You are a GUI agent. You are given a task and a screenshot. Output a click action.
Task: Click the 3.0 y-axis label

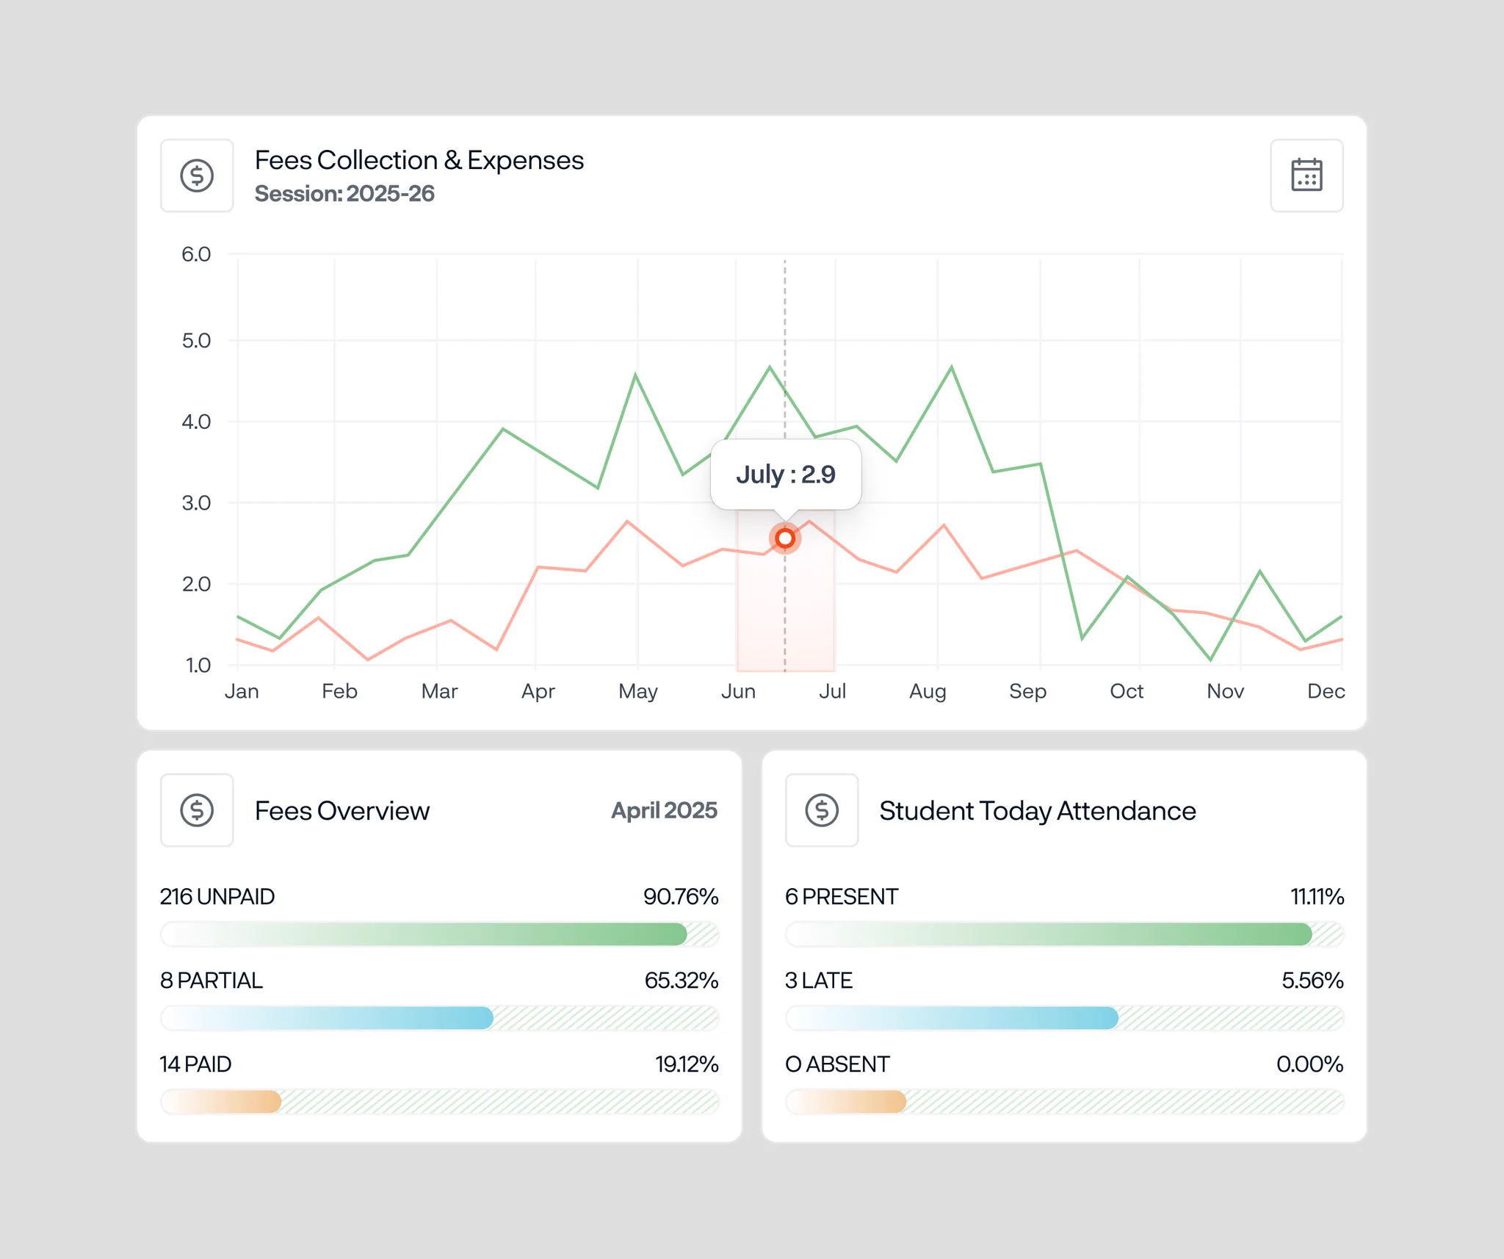[196, 503]
